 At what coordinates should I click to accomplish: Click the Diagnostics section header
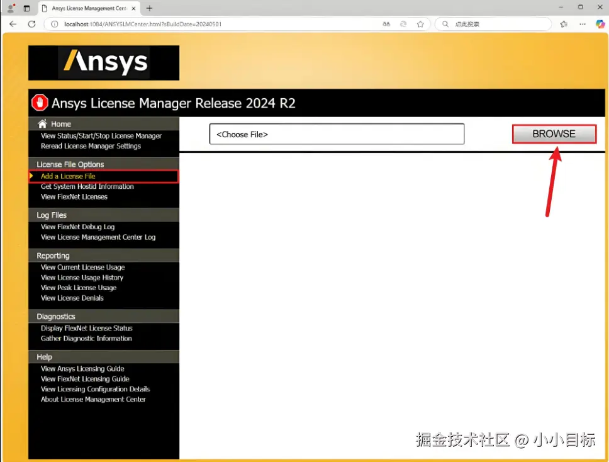point(56,317)
